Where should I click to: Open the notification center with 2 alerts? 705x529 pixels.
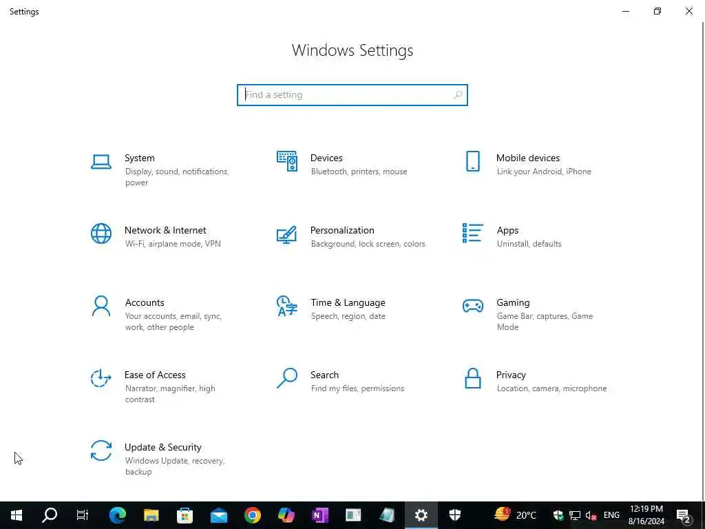tap(684, 515)
